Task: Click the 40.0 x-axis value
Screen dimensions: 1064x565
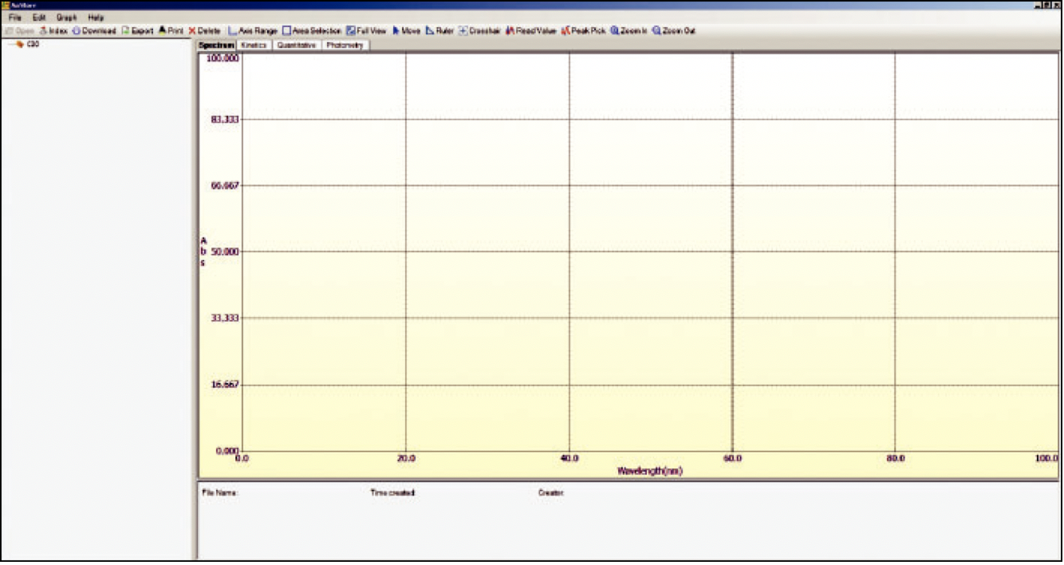Action: [x=569, y=459]
